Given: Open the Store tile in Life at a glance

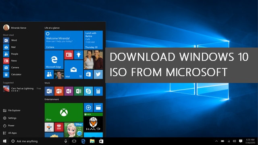Looking at the screenshot, I should pyautogui.click(x=88, y=75).
